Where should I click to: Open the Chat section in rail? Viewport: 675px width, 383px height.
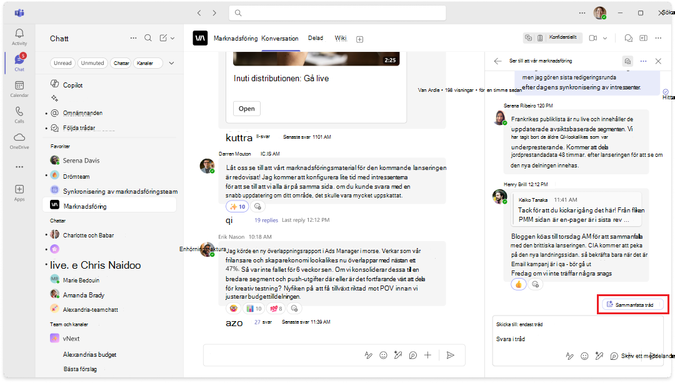click(x=19, y=62)
